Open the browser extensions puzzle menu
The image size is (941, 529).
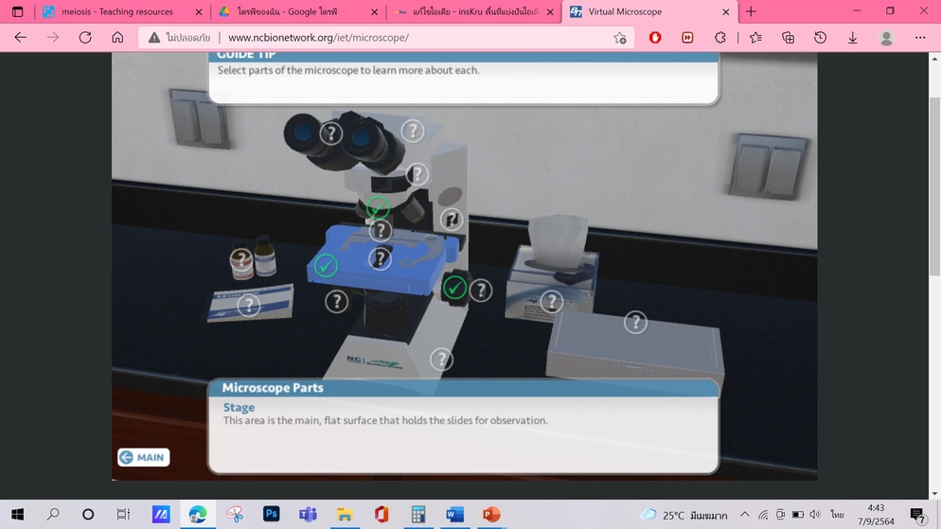tap(720, 37)
